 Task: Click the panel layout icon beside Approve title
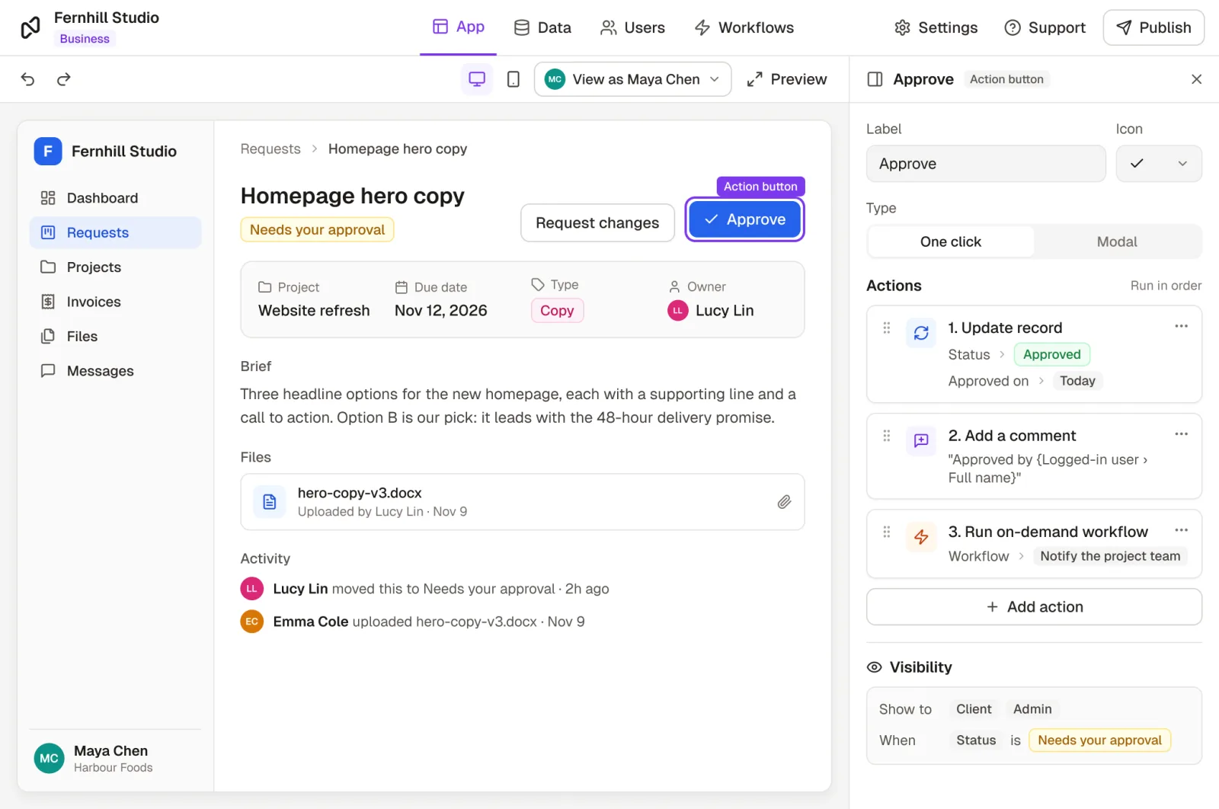[x=875, y=79]
